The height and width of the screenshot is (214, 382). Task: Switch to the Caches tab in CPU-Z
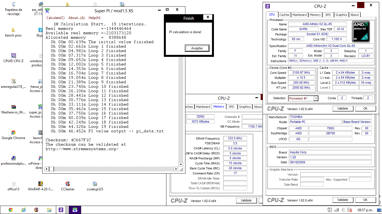[x=284, y=15]
